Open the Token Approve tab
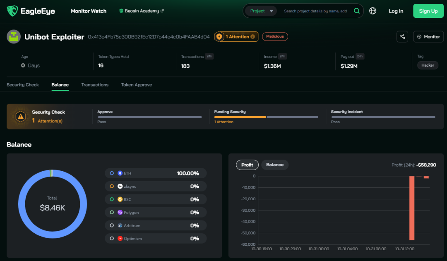 click(x=137, y=85)
